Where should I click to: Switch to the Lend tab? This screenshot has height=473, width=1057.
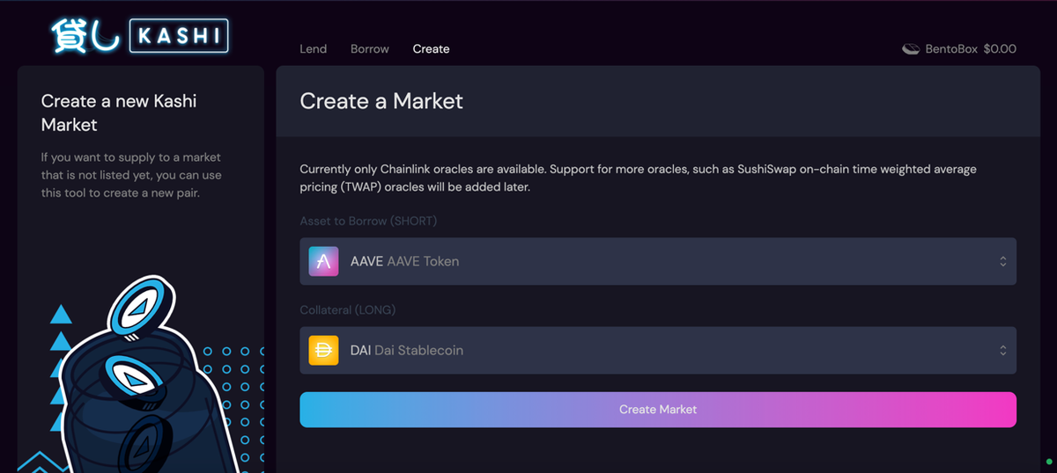coord(313,49)
